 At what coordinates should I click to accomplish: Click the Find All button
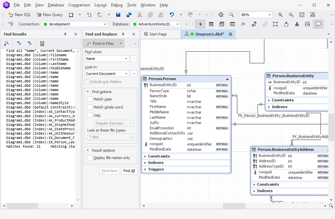[129, 171]
